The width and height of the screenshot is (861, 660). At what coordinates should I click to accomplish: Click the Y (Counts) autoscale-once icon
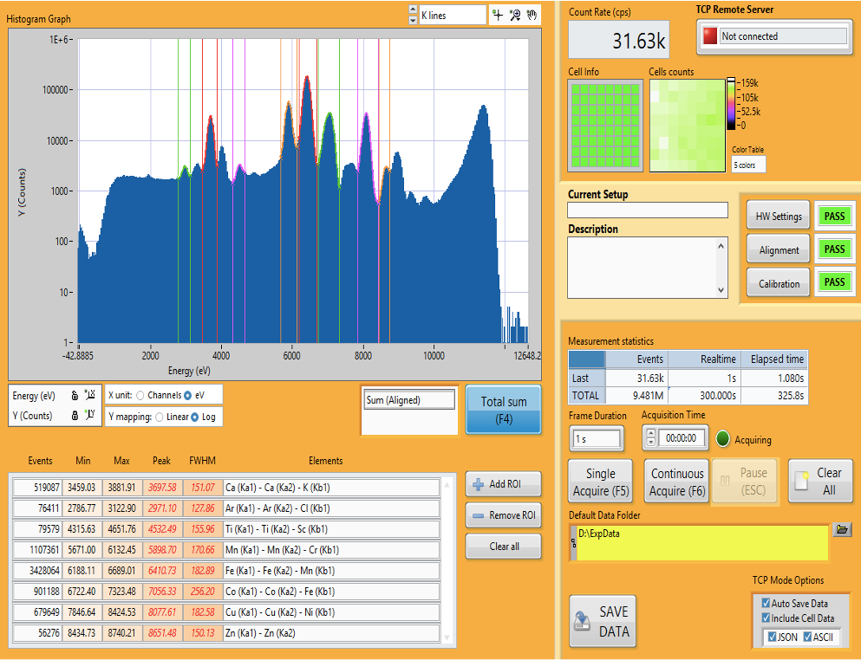(90, 415)
